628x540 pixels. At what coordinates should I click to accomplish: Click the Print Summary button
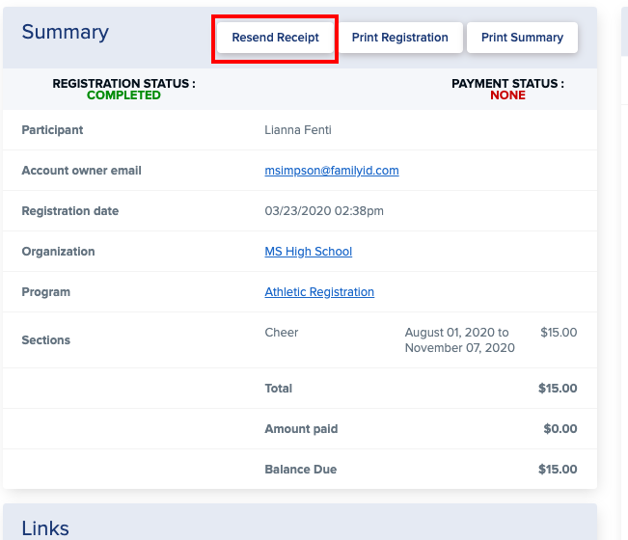(522, 38)
